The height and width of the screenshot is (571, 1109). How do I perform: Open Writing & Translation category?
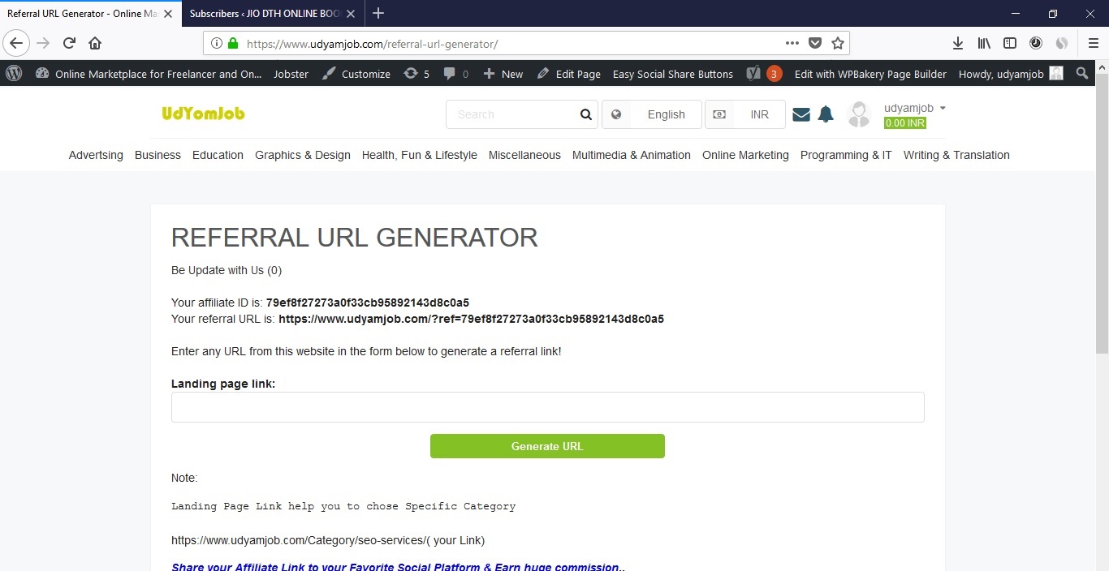point(956,155)
